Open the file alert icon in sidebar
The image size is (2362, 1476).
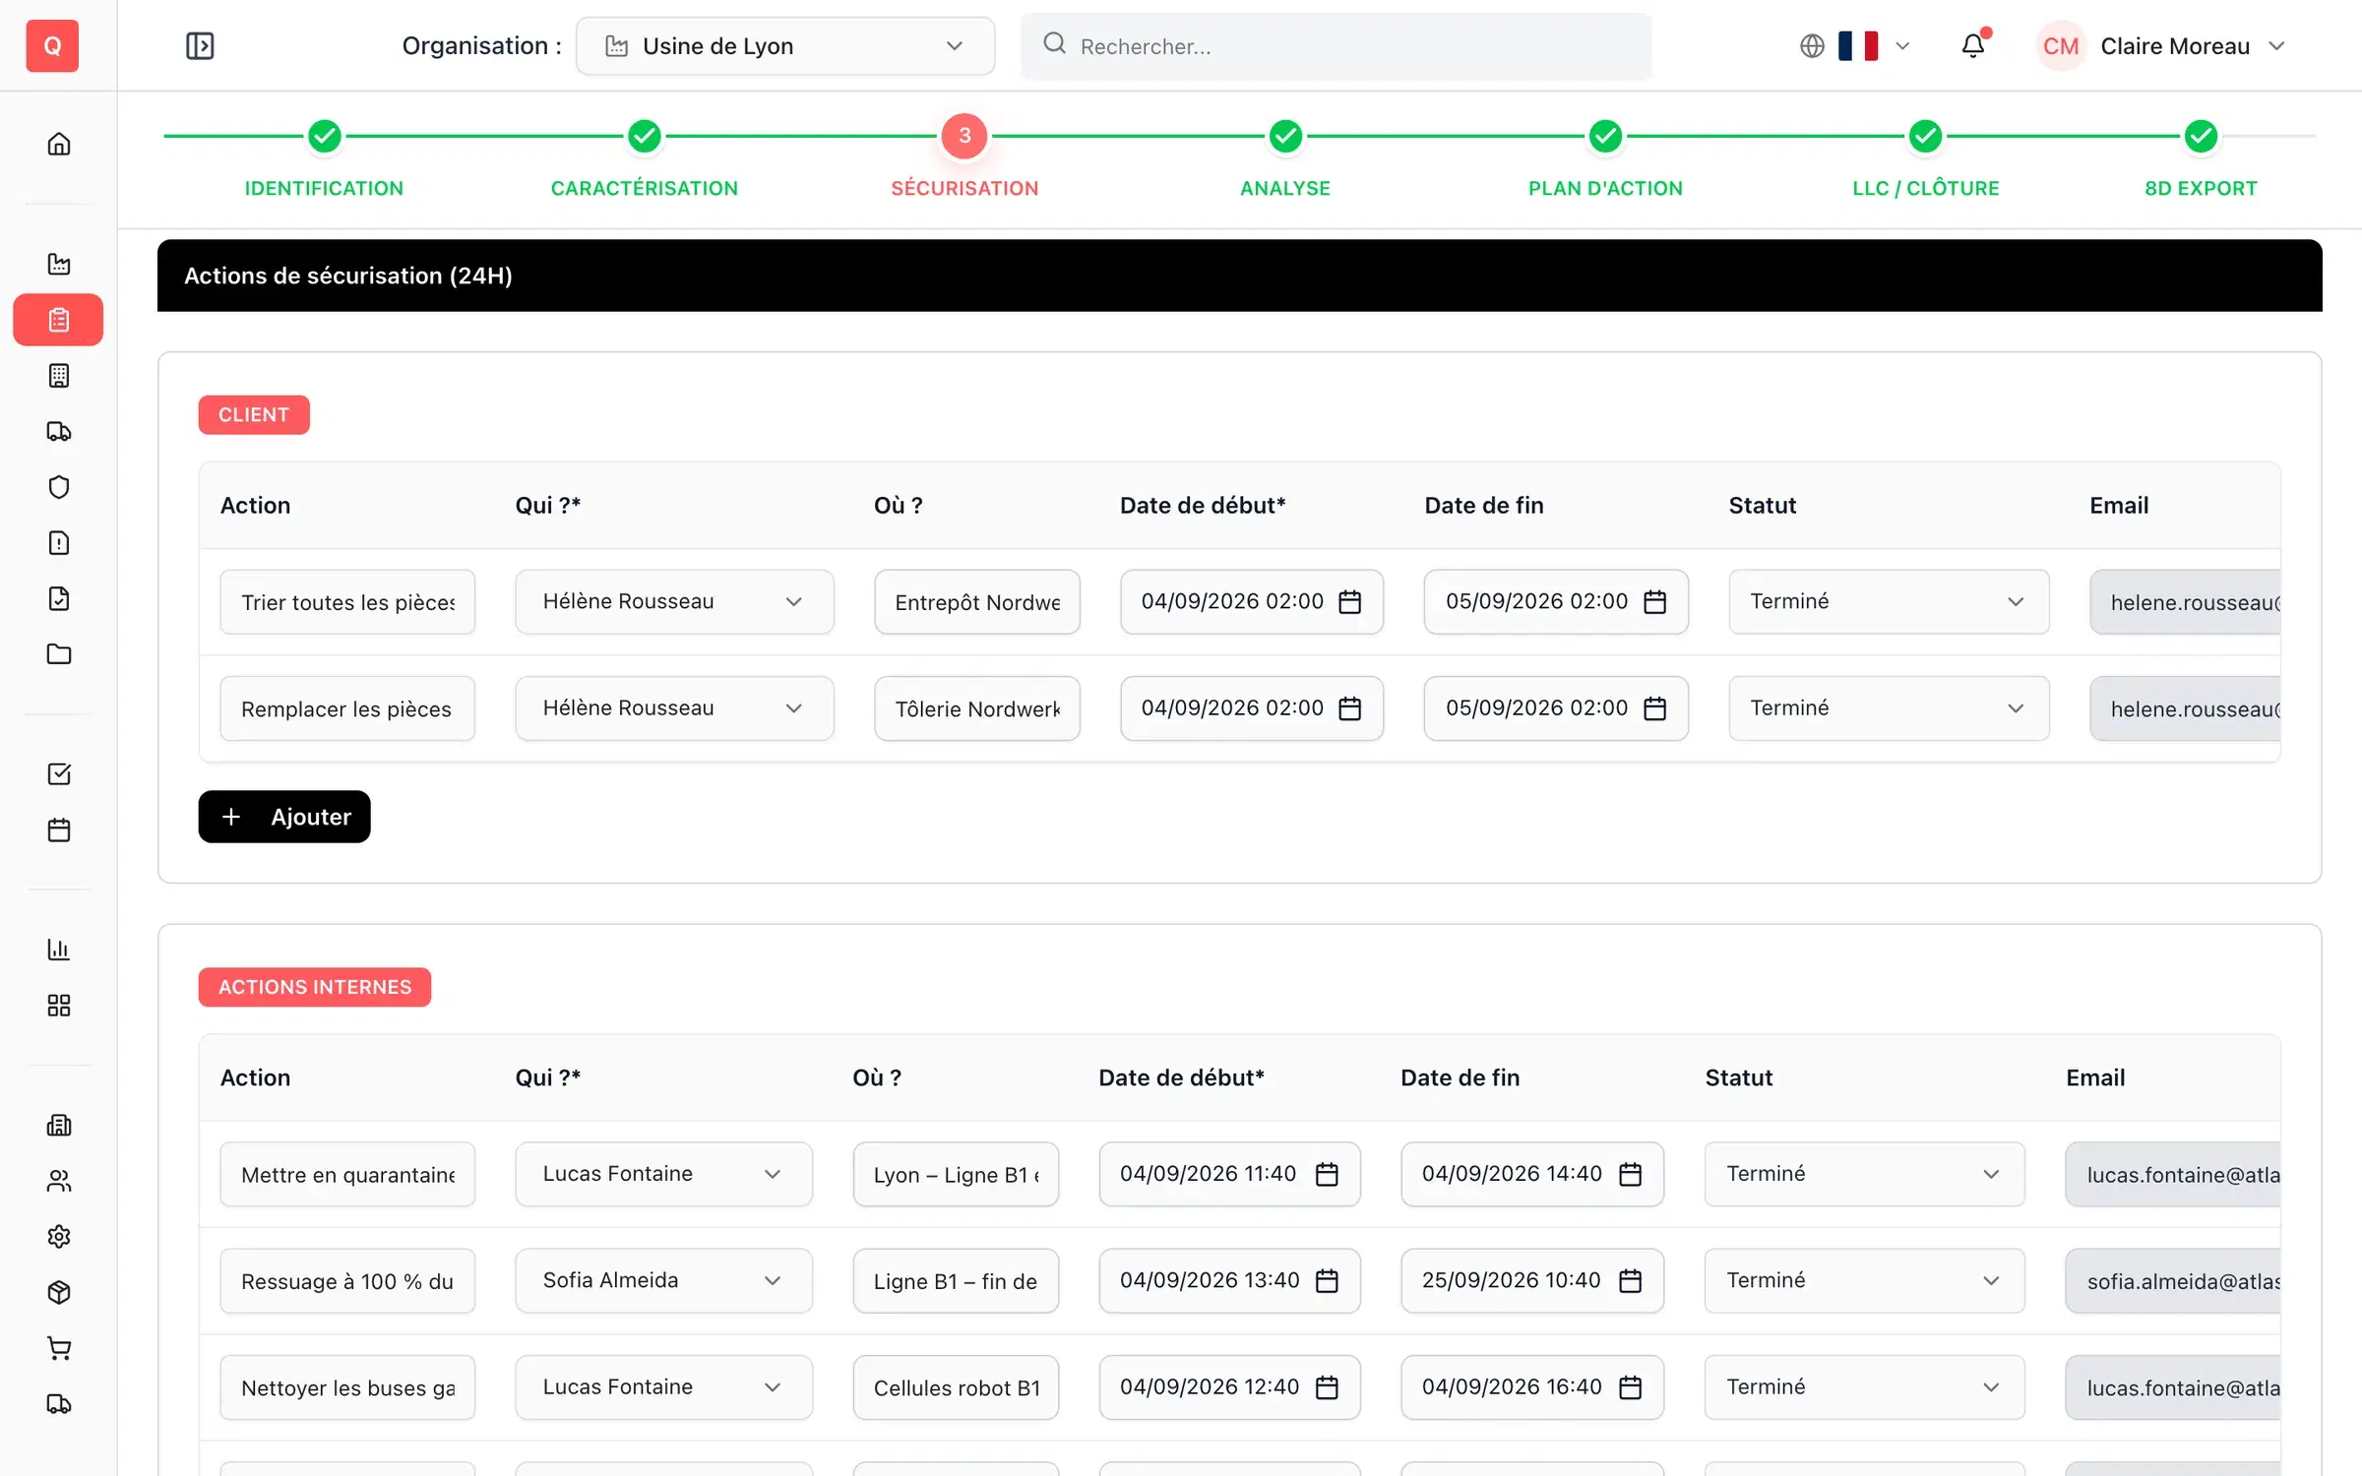pyautogui.click(x=59, y=543)
